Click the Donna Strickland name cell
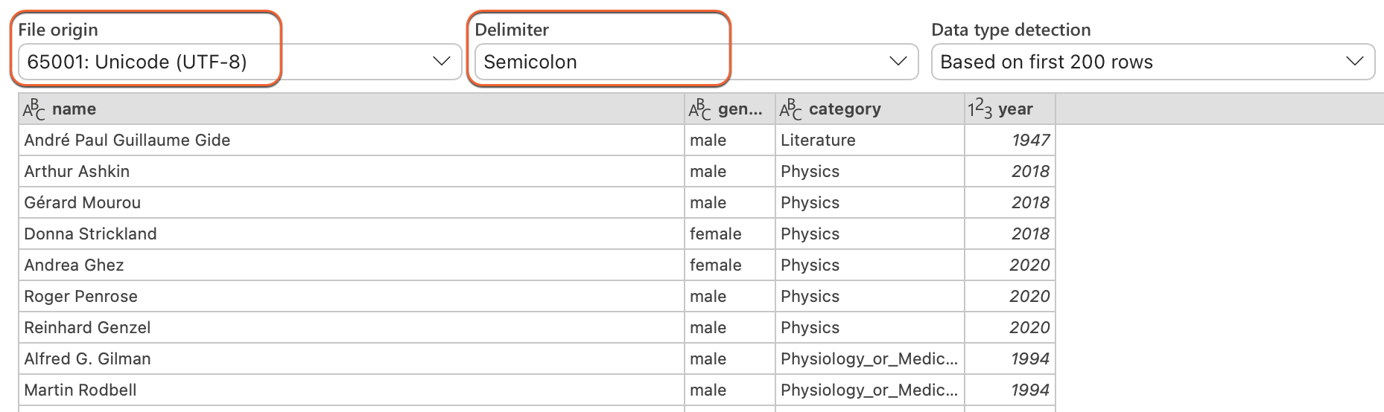Screen dimensions: 1384x412 coord(352,234)
